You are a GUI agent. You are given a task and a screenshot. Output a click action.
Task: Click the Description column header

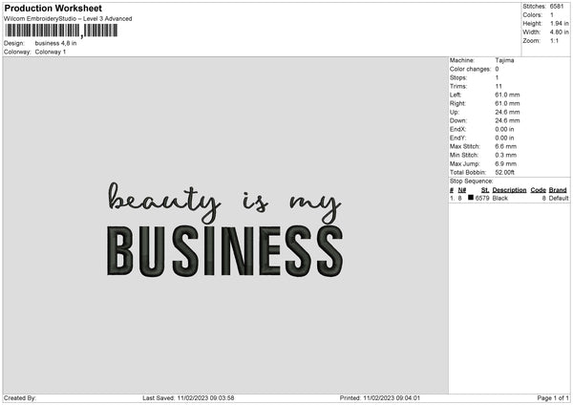pos(509,190)
